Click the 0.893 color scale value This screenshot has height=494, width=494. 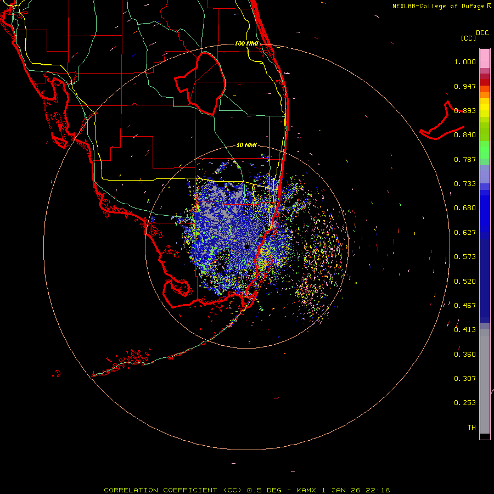click(x=465, y=110)
